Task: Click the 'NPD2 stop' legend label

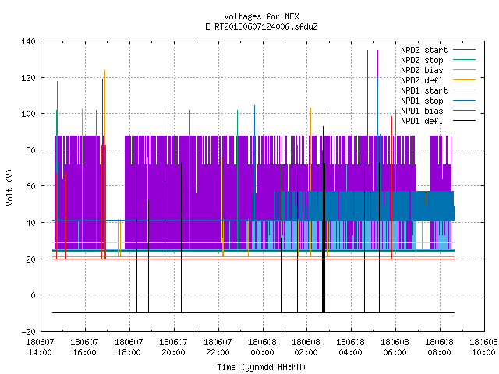Action: 422,60
